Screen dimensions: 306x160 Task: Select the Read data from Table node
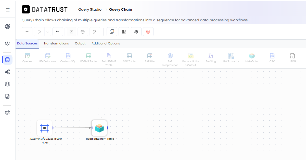pyautogui.click(x=99, y=128)
